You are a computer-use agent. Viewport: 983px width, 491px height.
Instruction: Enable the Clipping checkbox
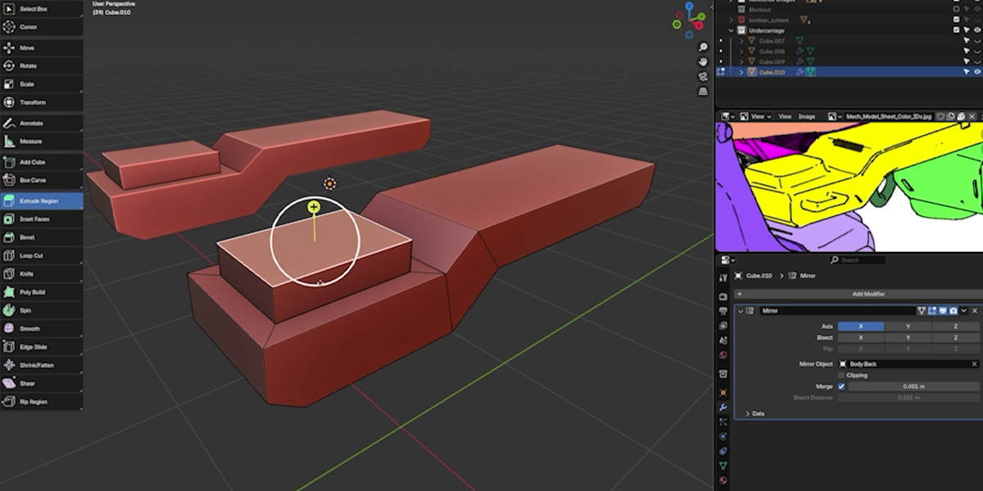(x=841, y=375)
